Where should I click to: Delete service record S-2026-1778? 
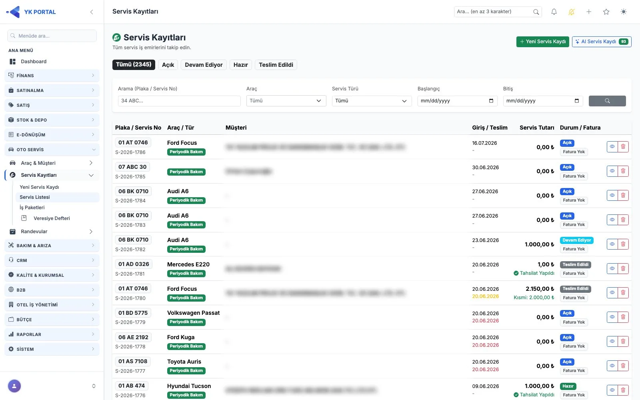tap(623, 341)
